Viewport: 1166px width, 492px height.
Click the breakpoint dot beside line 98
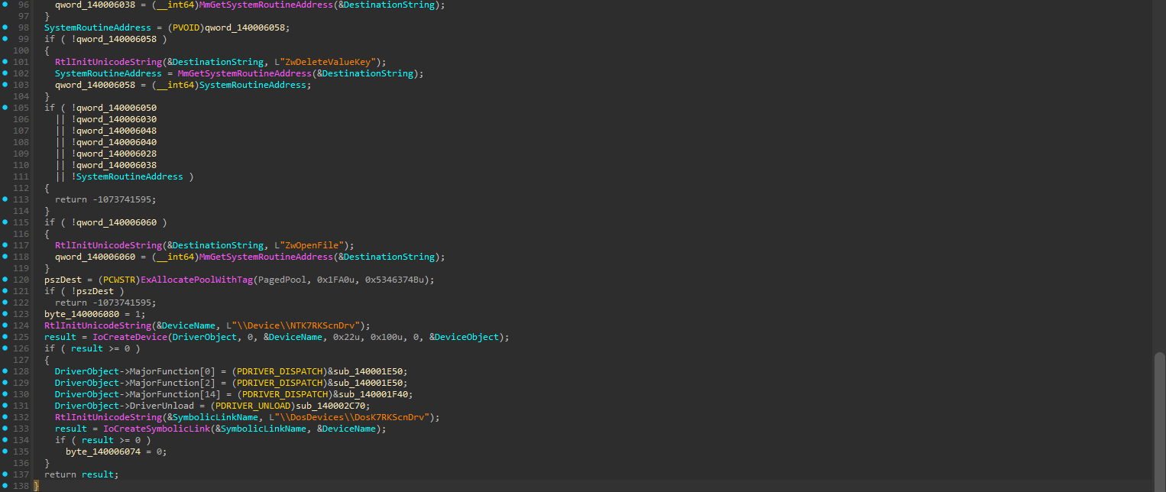[5, 28]
